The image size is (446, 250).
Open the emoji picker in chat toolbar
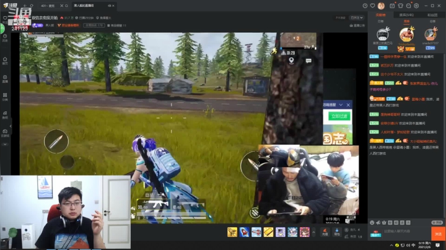pos(372,223)
